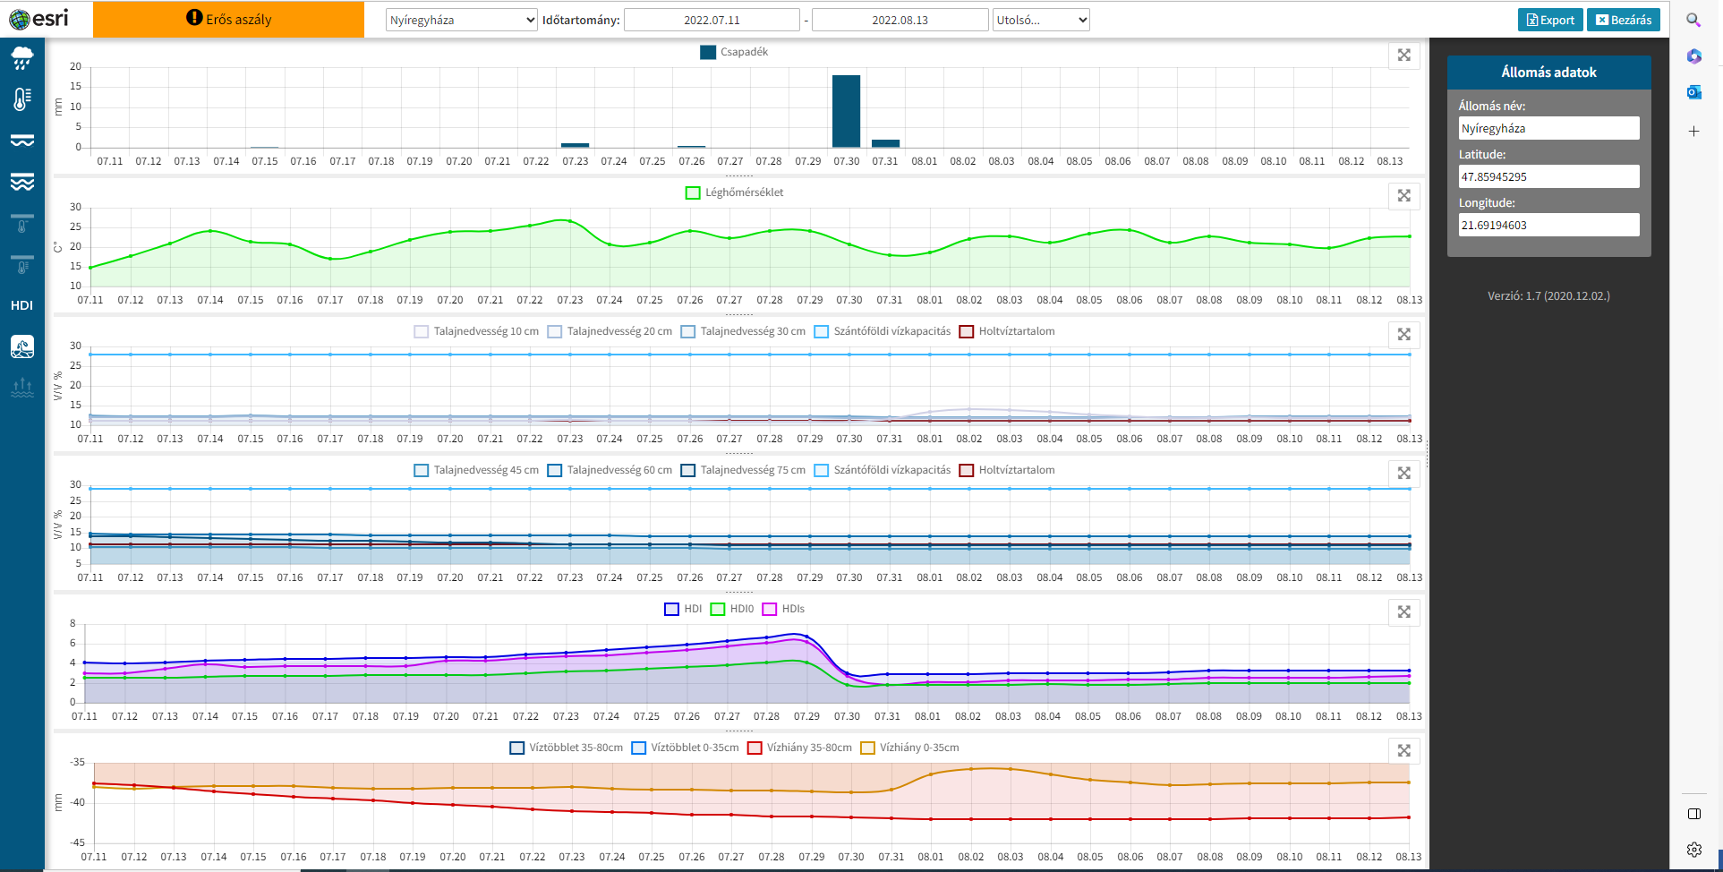Expand the Utolsó... period dropdown
The width and height of the screenshot is (1723, 872).
[1040, 20]
